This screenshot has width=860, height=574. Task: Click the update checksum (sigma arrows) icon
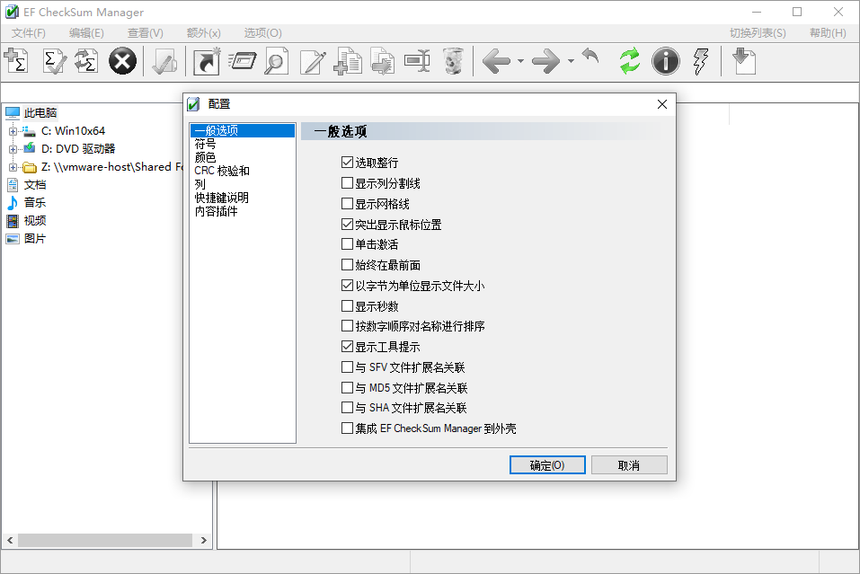click(x=86, y=61)
